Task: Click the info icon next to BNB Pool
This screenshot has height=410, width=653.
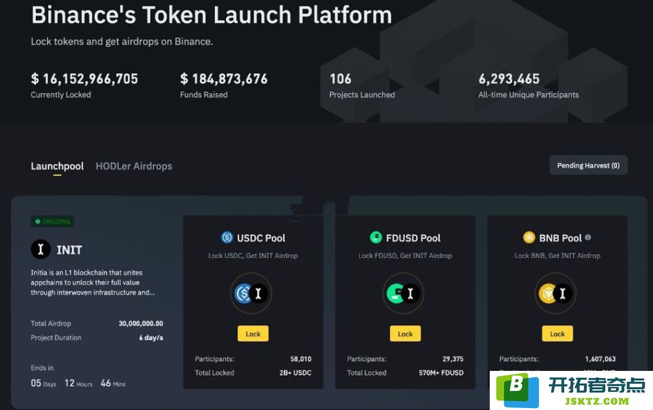Action: (588, 237)
